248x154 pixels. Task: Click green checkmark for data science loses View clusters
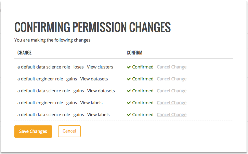click(129, 67)
